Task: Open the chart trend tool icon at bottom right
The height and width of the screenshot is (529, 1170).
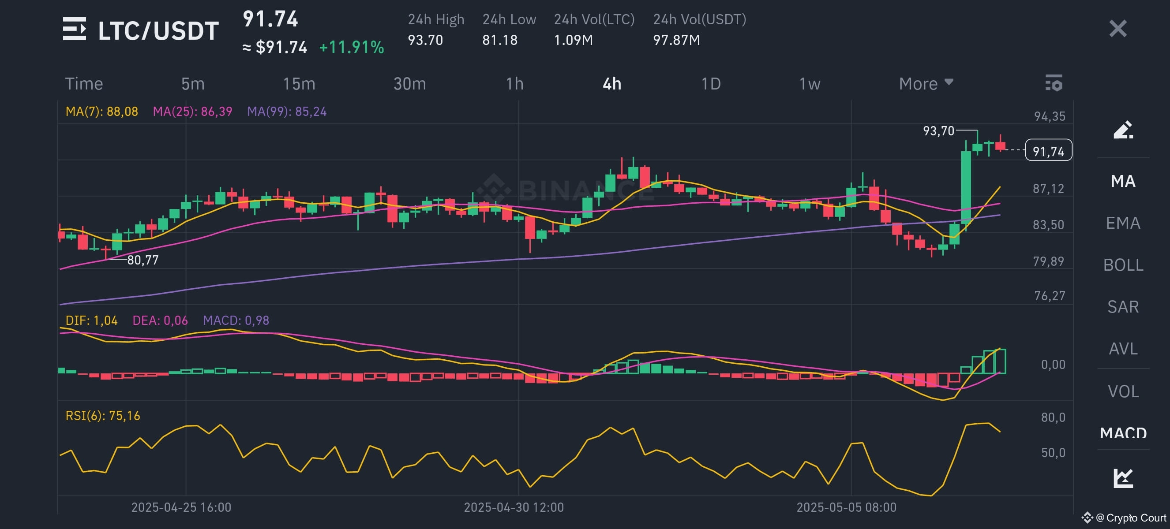Action: coord(1123,478)
